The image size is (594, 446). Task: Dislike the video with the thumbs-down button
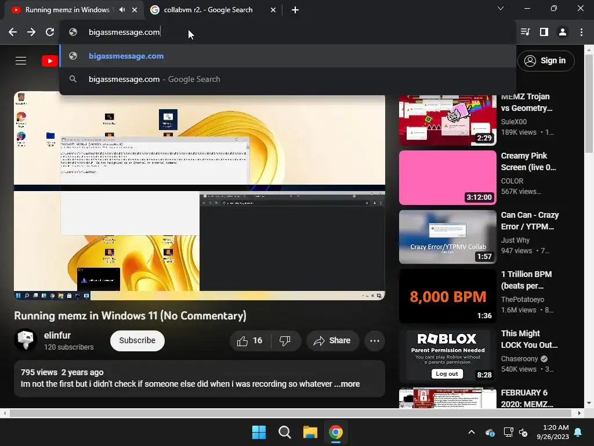pyautogui.click(x=285, y=340)
